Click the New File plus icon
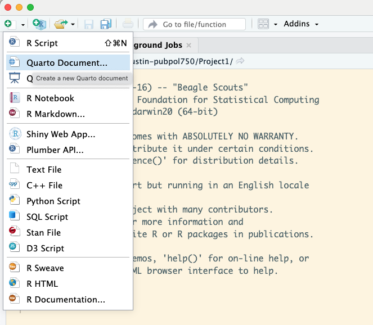Screen dimensions: 373x325 click(10, 24)
